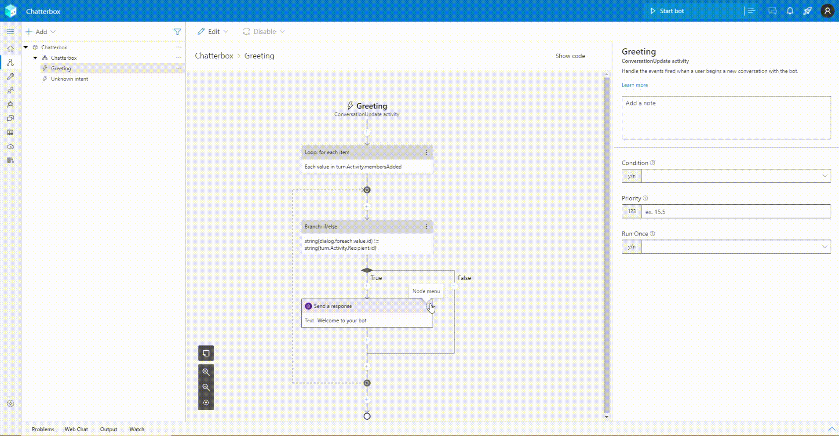Open Publish via the cloud icon
The width and height of the screenshot is (839, 436).
[x=11, y=146]
